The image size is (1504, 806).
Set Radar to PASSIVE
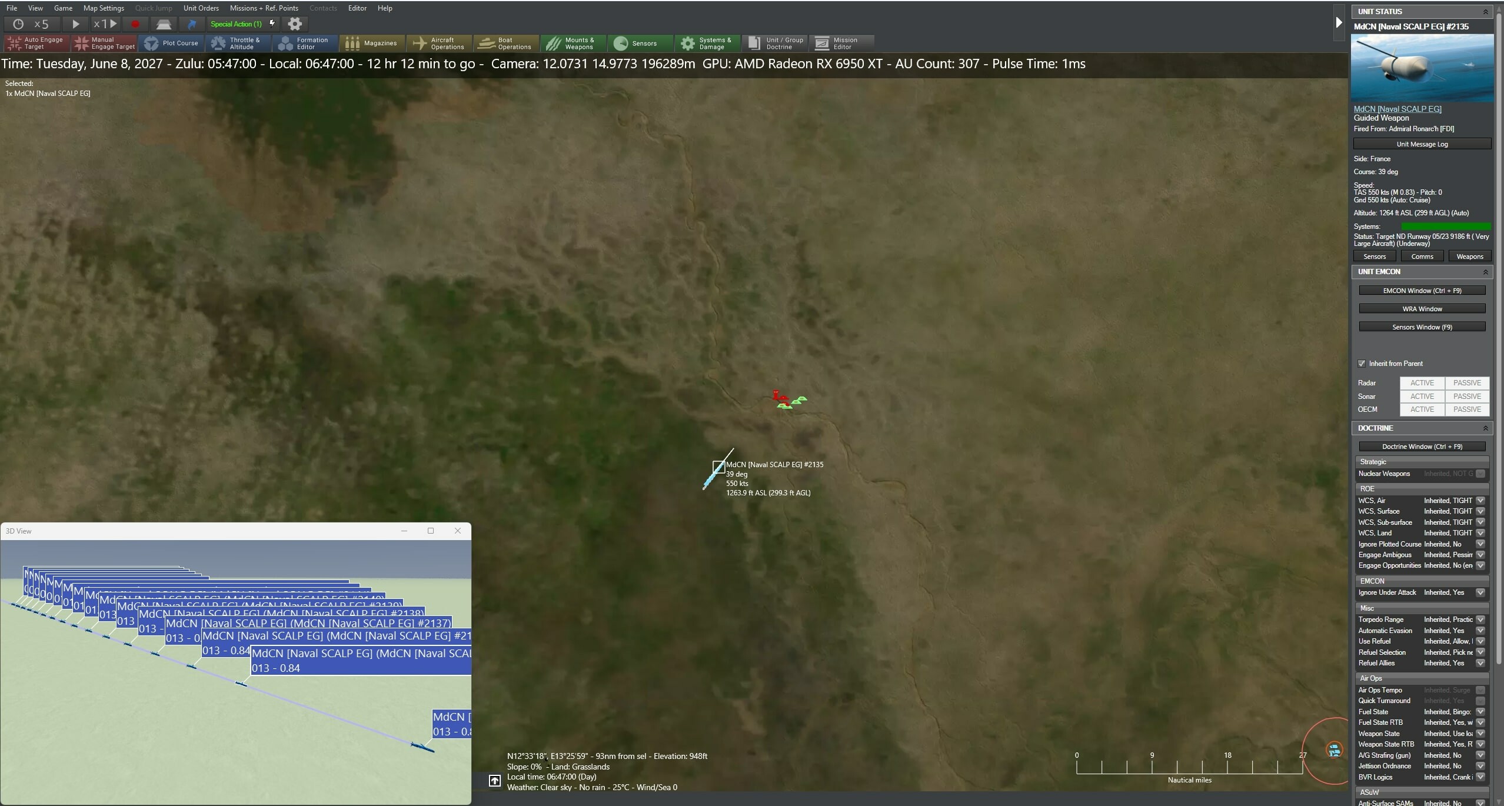click(x=1466, y=382)
